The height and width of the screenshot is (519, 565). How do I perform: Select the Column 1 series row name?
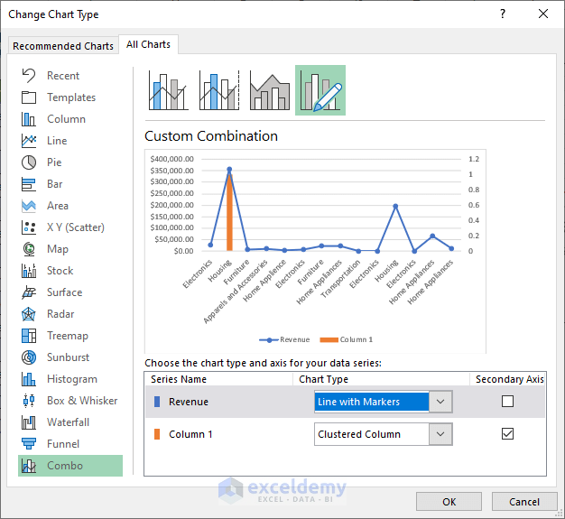[x=190, y=434]
